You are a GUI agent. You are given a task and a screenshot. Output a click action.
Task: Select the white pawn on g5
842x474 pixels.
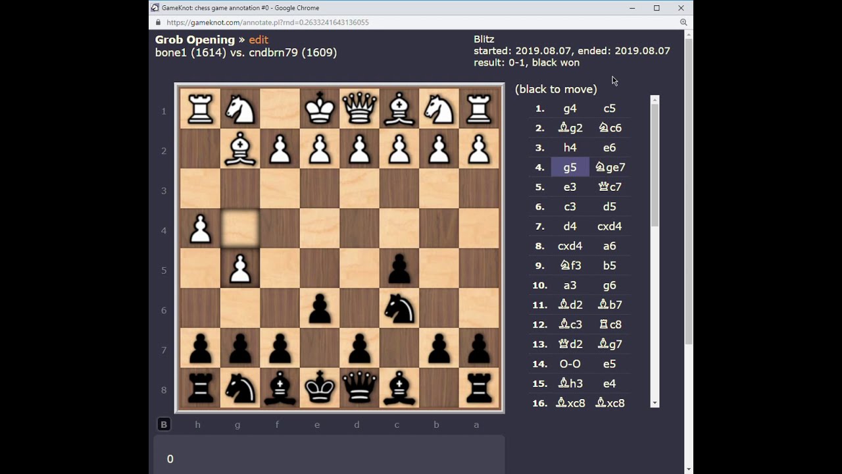click(x=240, y=269)
